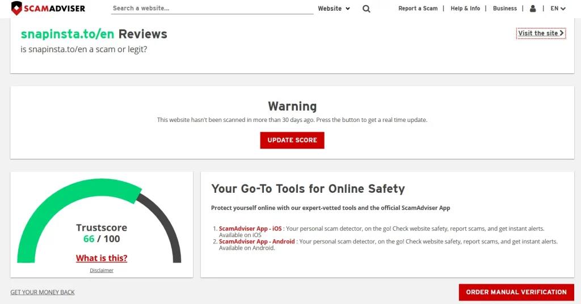
Task: Click the Warning heading text
Action: (292, 106)
